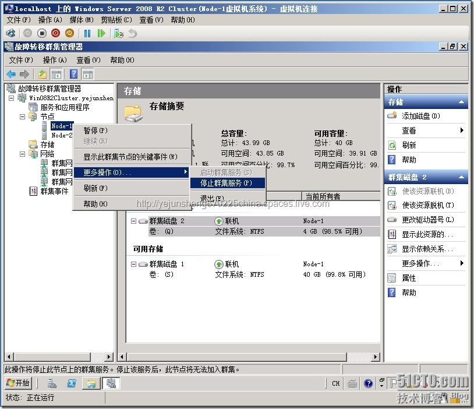474x409 pixels.
Task: Choose 暂停(P) in context menu
Action: 132,131
